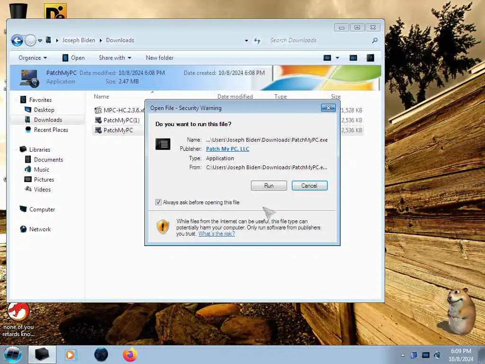Click the address bar refresh icon
Viewport: 485px width, 364px height.
coord(257,41)
